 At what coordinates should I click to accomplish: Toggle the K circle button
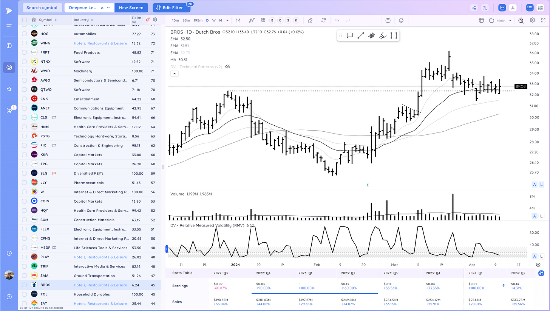tap(296, 20)
